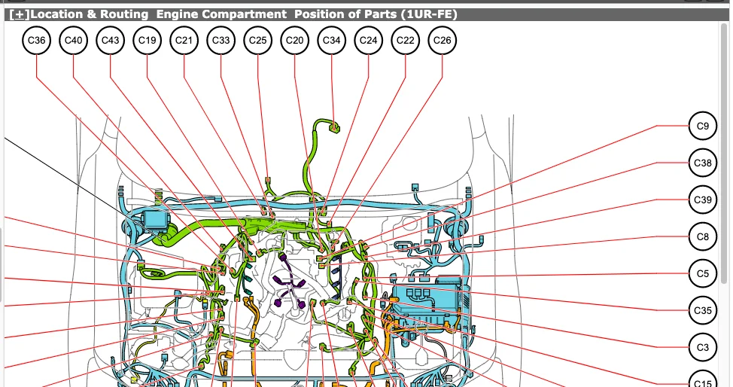Open connector C21 marker
Image resolution: width=733 pixels, height=387 pixels.
184,41
